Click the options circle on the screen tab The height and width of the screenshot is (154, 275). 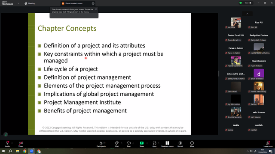click(93, 3)
